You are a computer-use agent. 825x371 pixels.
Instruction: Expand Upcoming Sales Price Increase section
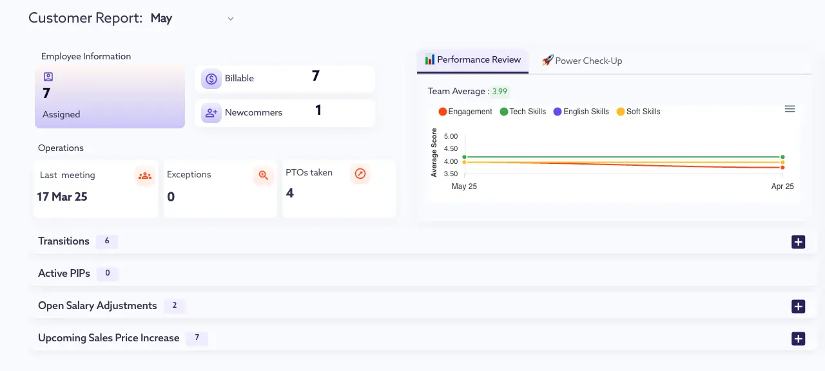tap(798, 339)
